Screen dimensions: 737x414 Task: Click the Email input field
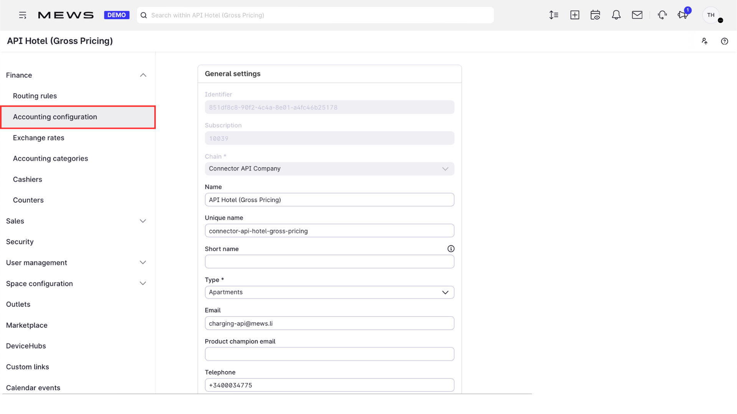coord(329,323)
